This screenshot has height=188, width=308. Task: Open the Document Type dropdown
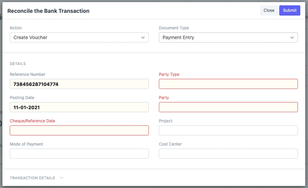tap(228, 38)
